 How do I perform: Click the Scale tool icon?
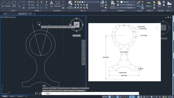coord(38,8)
